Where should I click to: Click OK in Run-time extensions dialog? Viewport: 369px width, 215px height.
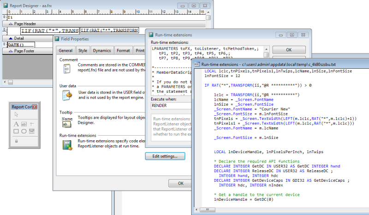tap(289, 50)
